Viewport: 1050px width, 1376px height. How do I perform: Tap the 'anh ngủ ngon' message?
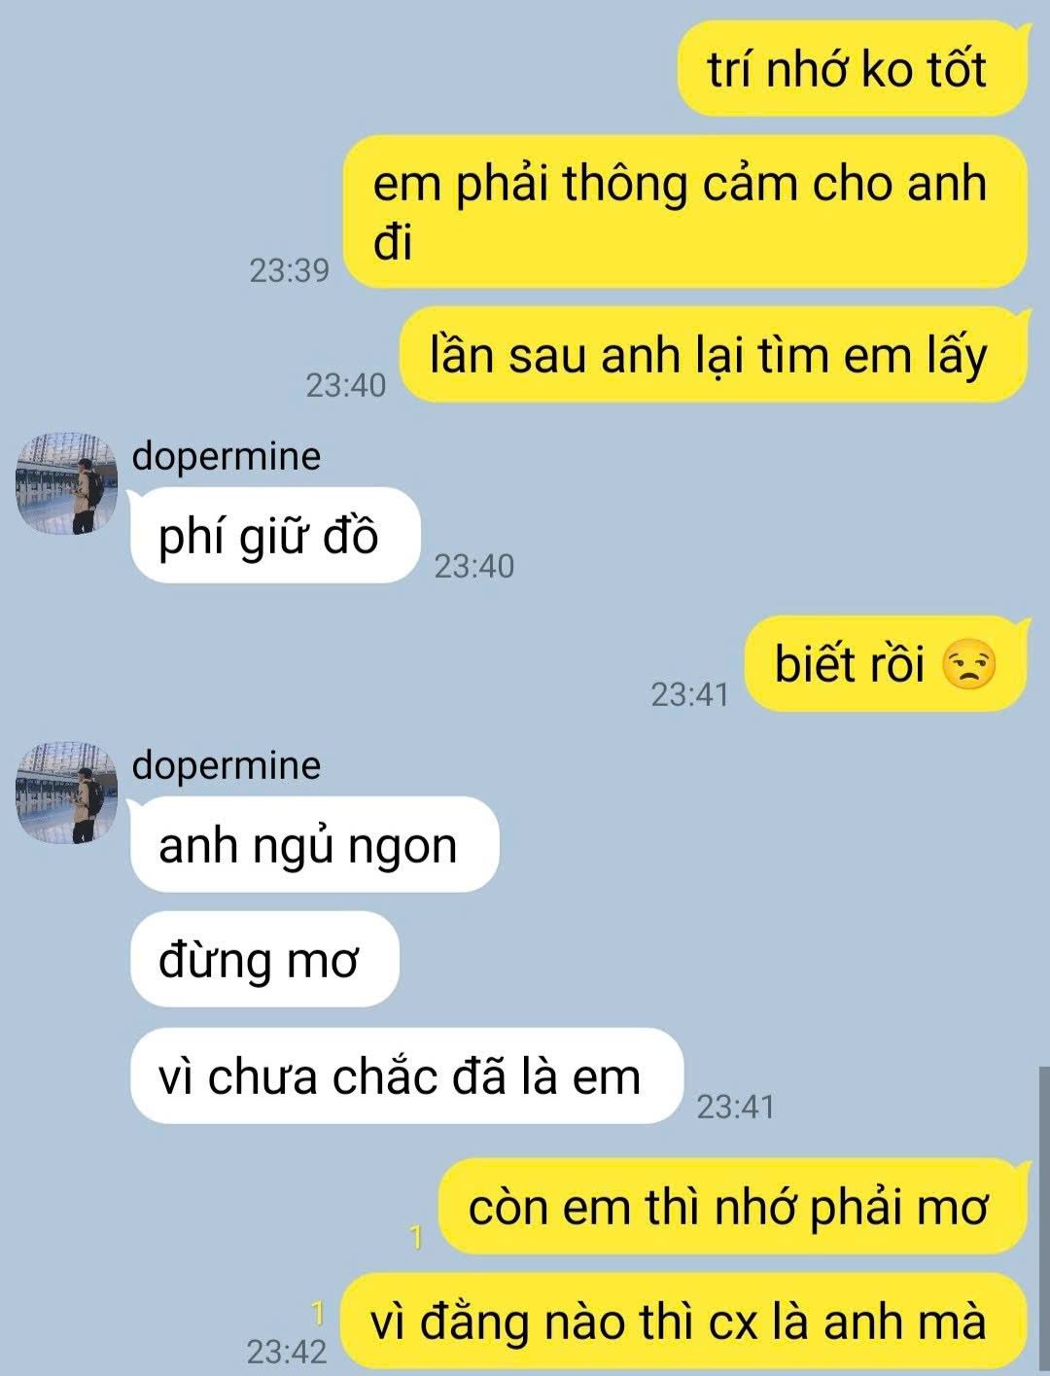pos(315,845)
